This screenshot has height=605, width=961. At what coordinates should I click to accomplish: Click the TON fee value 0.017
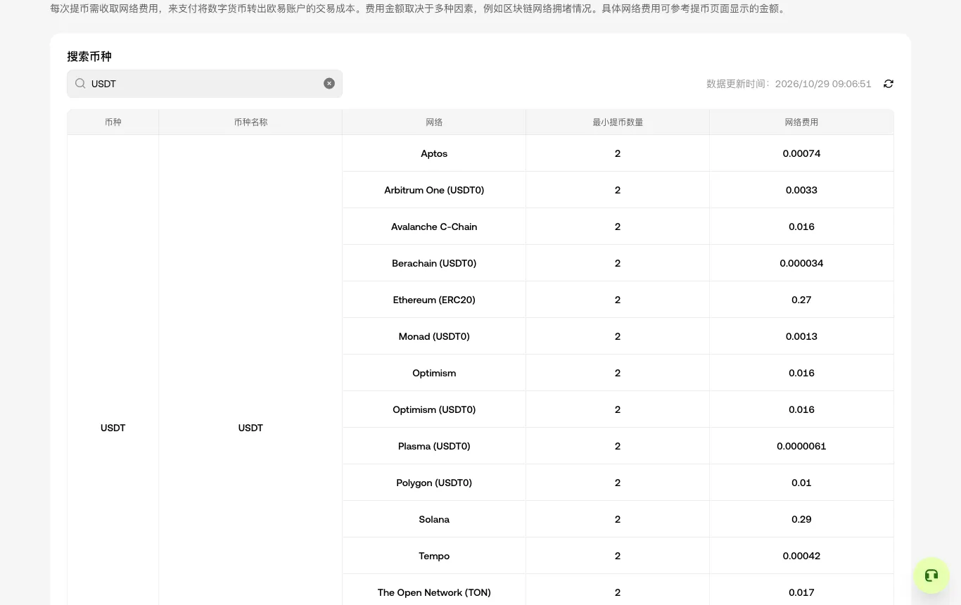tap(801, 592)
